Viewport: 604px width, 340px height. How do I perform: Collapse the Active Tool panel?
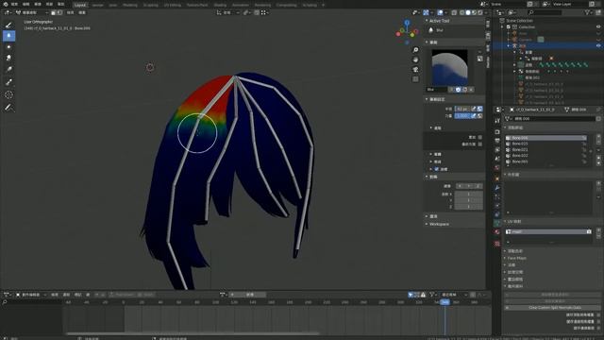coord(427,21)
